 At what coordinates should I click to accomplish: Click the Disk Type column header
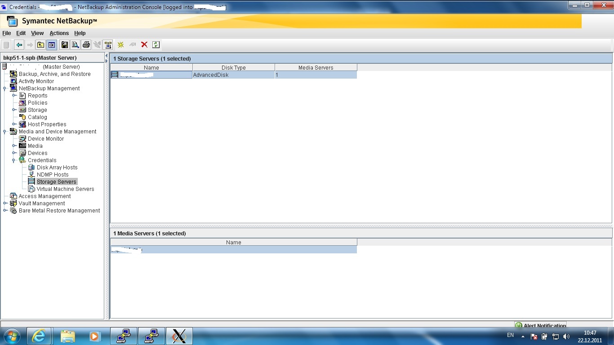[233, 67]
